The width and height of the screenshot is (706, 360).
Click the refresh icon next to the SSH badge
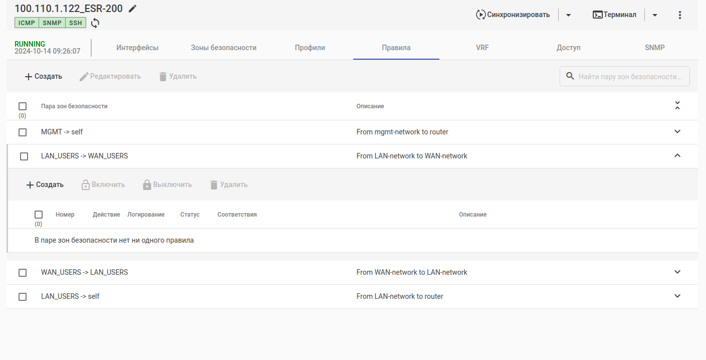pyautogui.click(x=95, y=23)
